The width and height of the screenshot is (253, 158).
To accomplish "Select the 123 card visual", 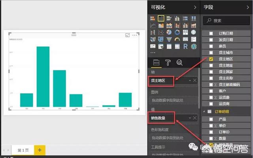I will (185, 39).
